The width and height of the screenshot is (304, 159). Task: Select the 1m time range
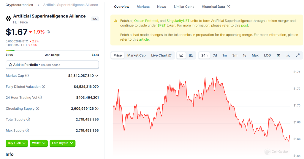(224, 55)
